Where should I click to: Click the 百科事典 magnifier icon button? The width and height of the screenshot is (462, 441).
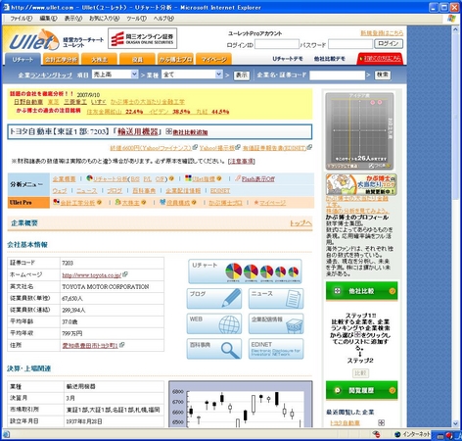tap(214, 349)
